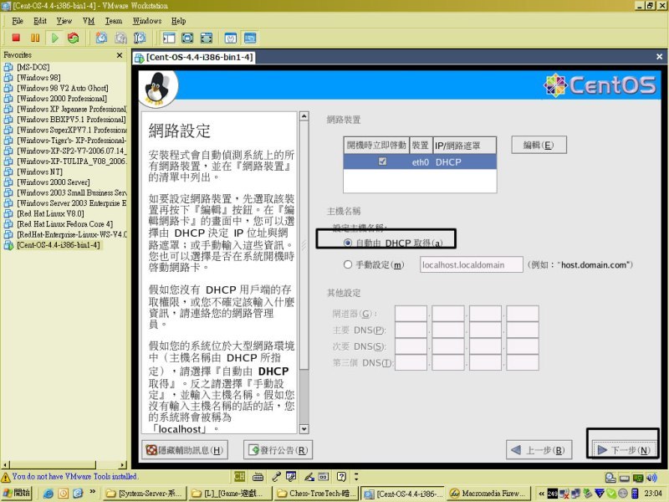This screenshot has height=502, width=669.
Task: Click the IP/網路遮罩 column header
Action: point(464,146)
